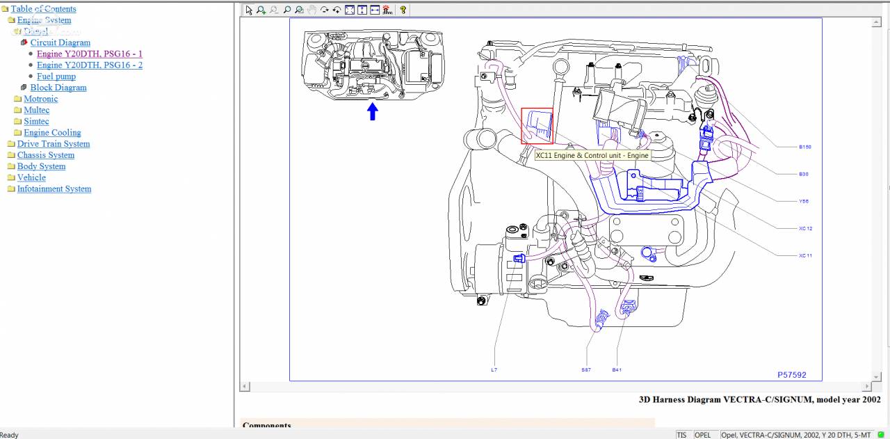Screen dimensions: 890x439
Task: Open help with the question mark icon
Action: pyautogui.click(x=403, y=10)
